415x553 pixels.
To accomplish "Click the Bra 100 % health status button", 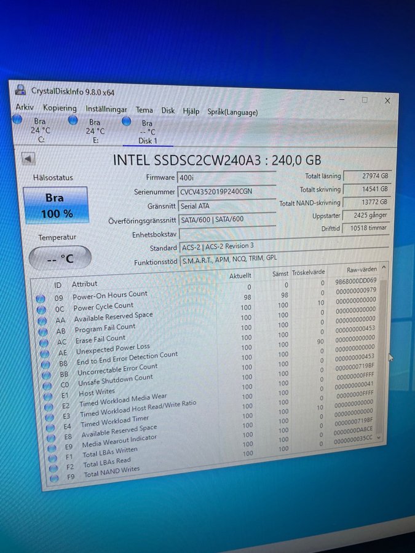I will tap(57, 205).
